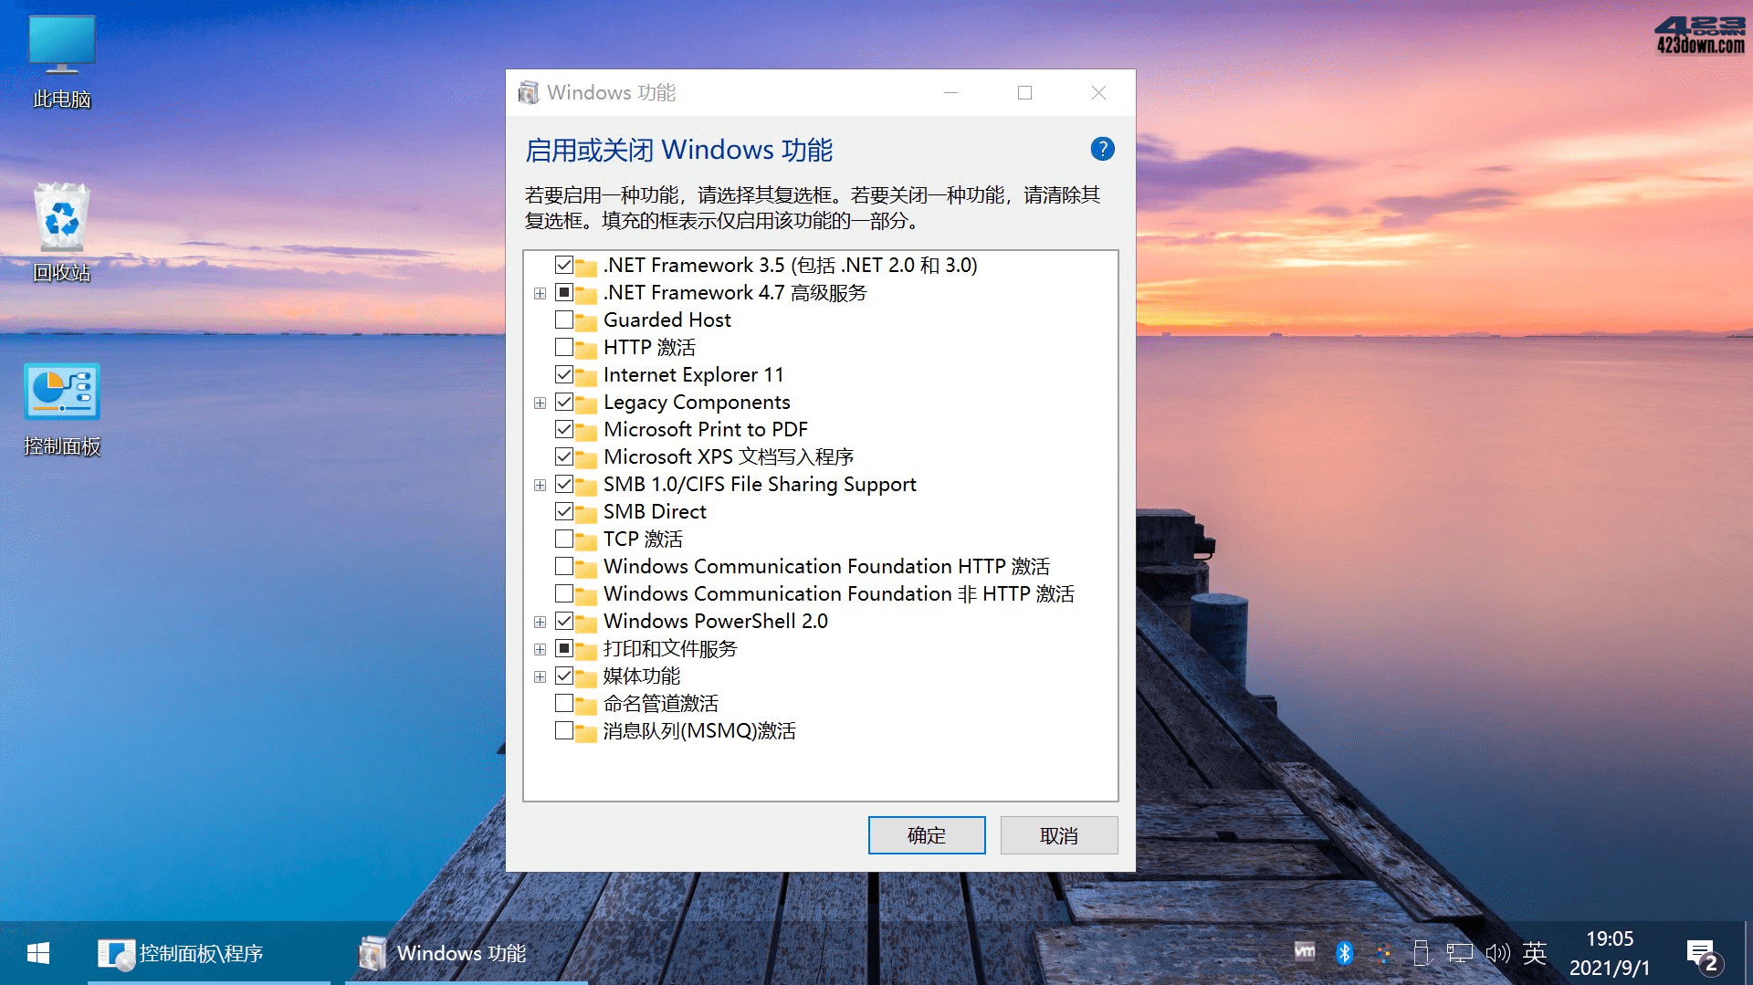1753x985 pixels.
Task: Expand the 媒体功能 tree item
Action: 540,676
